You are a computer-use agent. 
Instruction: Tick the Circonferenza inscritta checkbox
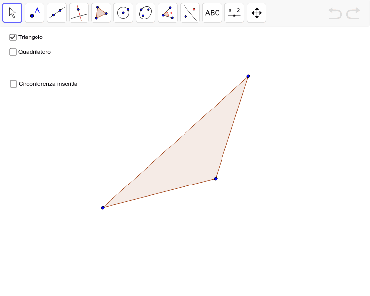[x=13, y=84]
